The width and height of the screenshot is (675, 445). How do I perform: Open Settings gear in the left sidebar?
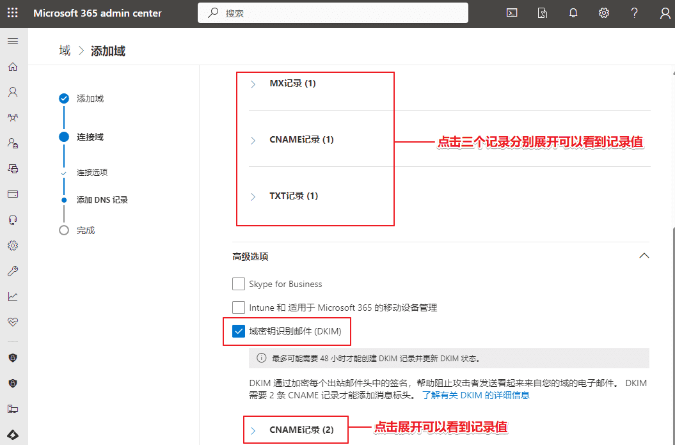[13, 246]
